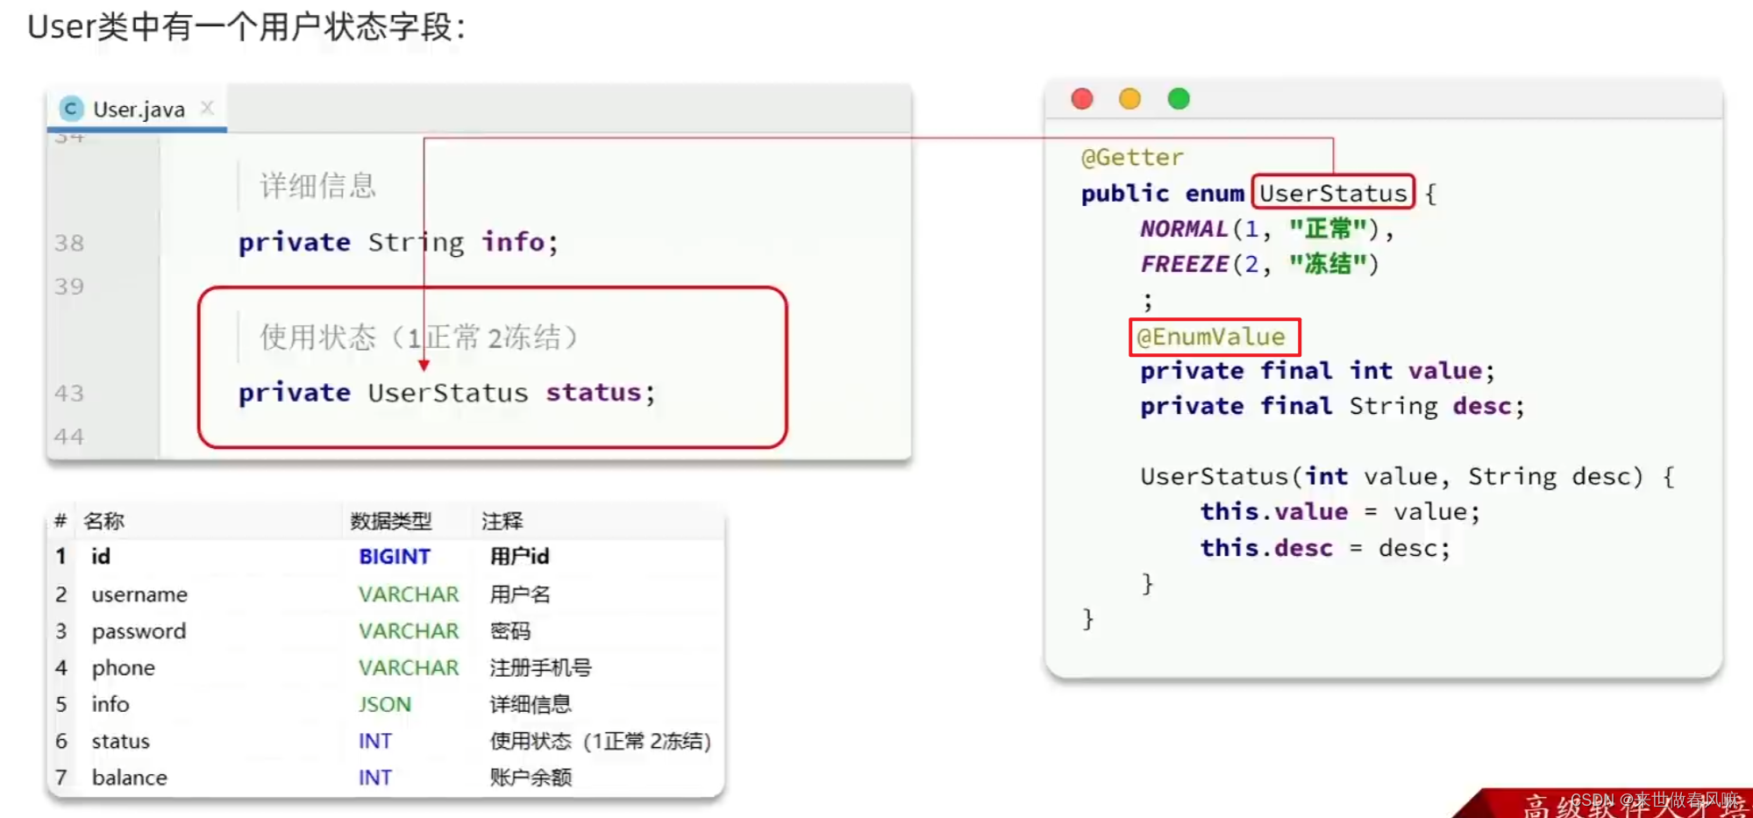Click the INT type of status row
1753x818 pixels.
375,741
